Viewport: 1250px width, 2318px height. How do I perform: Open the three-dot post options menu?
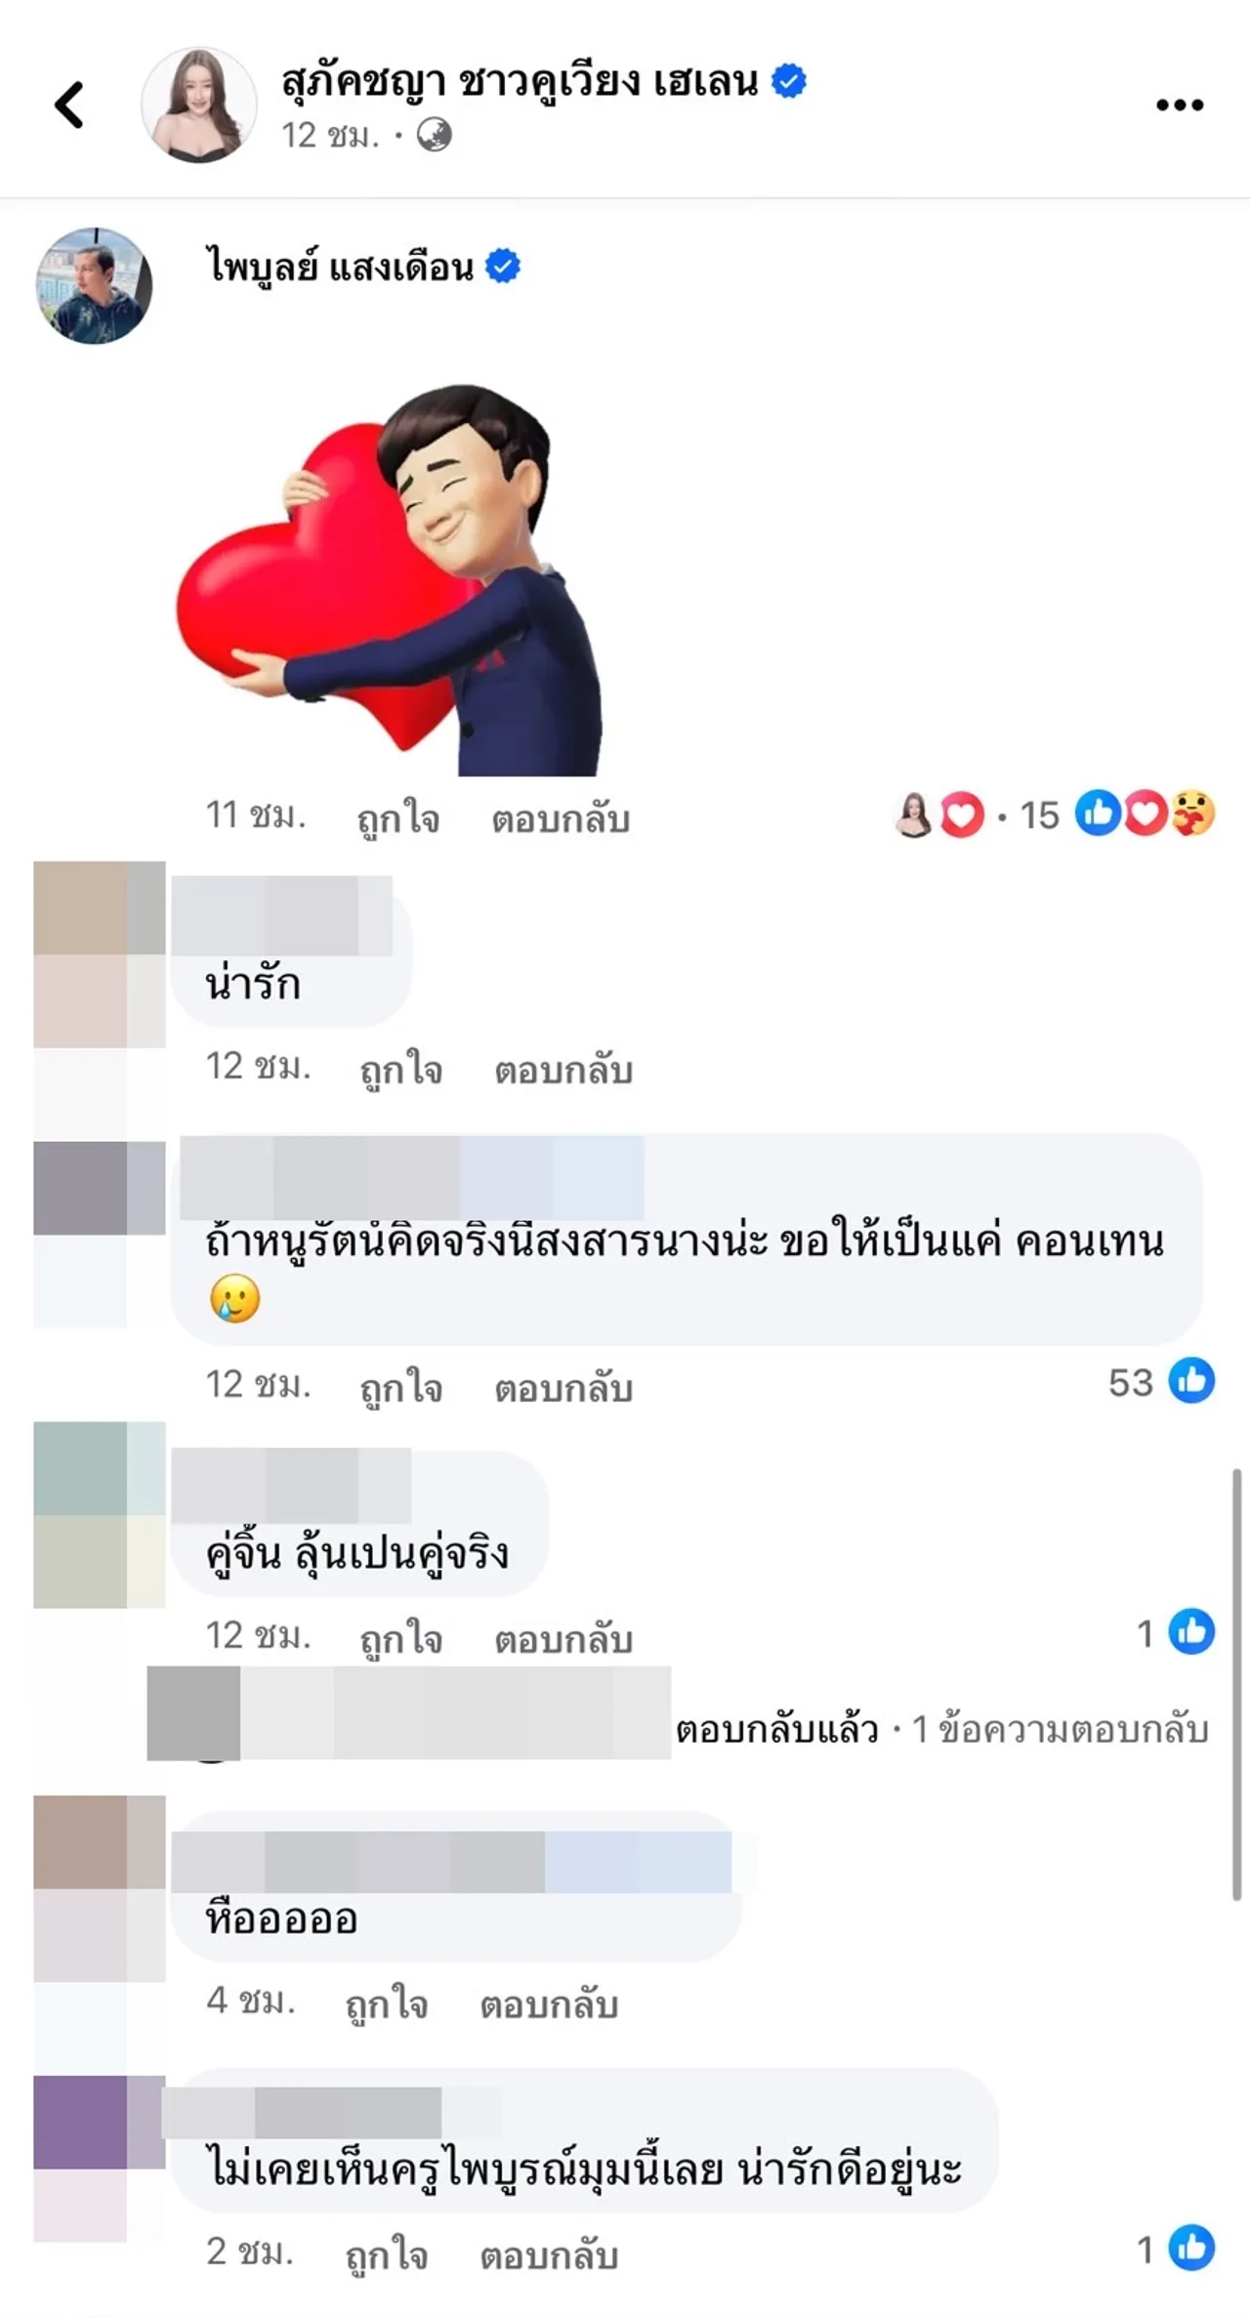pyautogui.click(x=1179, y=105)
